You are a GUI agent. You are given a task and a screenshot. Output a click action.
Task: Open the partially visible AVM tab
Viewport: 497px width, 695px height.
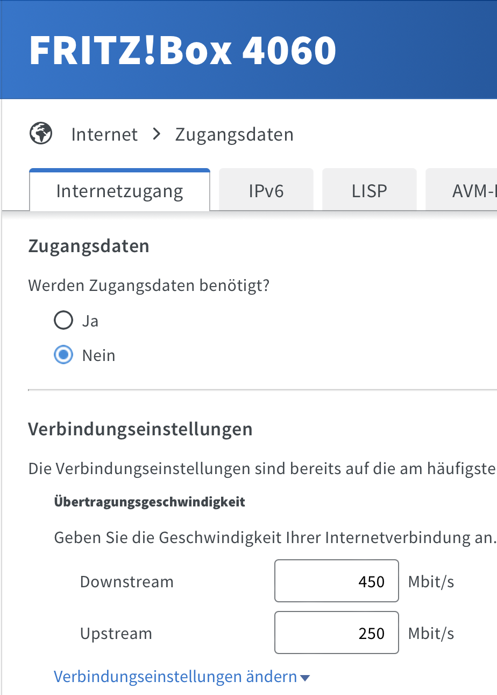pyautogui.click(x=461, y=191)
